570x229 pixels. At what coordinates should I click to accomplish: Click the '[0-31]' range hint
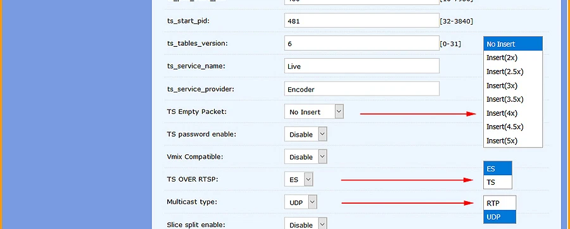(x=450, y=44)
